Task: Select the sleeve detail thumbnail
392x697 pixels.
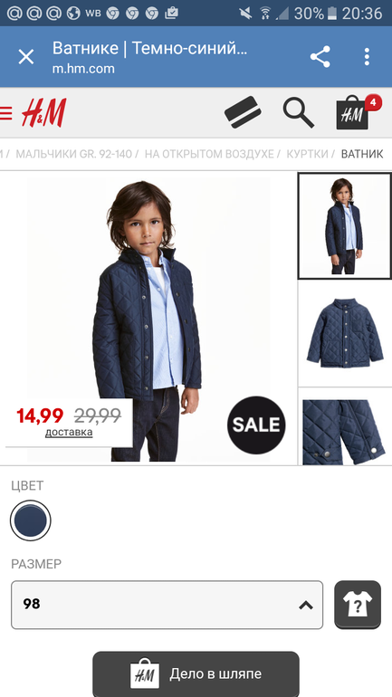Action: (345, 426)
